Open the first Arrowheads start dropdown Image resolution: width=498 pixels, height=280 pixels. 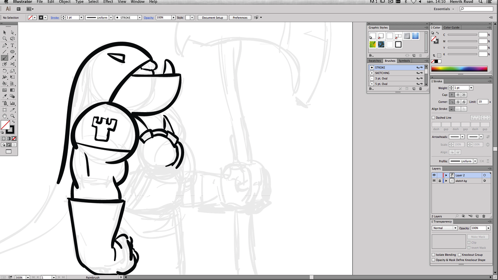(x=463, y=137)
